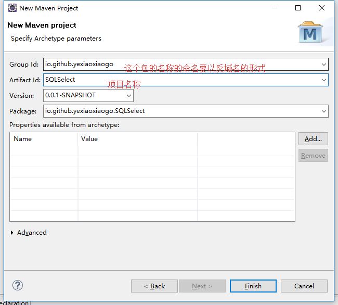The width and height of the screenshot is (338, 305).
Task: Maximize the New Maven Project dialog
Action: pos(298,8)
